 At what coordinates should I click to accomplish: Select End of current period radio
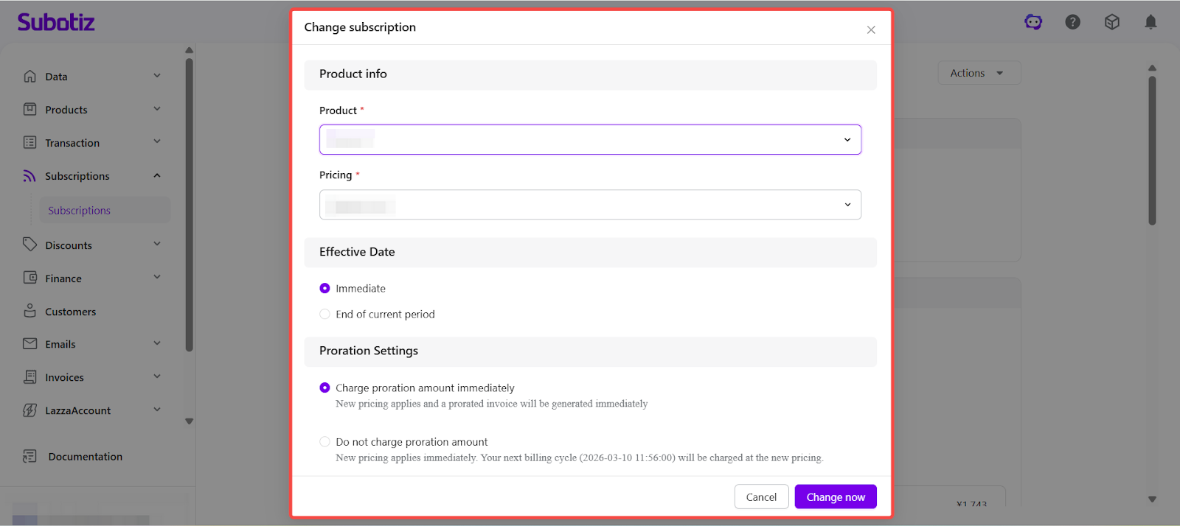(x=324, y=315)
